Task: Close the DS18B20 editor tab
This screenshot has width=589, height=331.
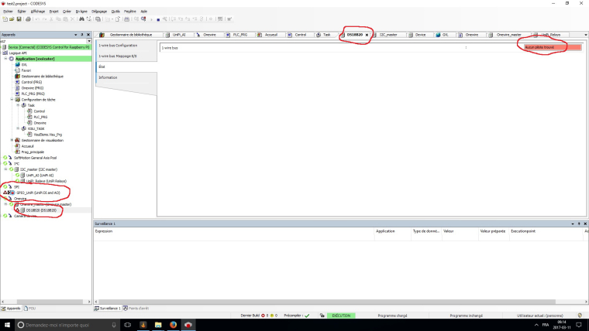Action: pos(367,35)
